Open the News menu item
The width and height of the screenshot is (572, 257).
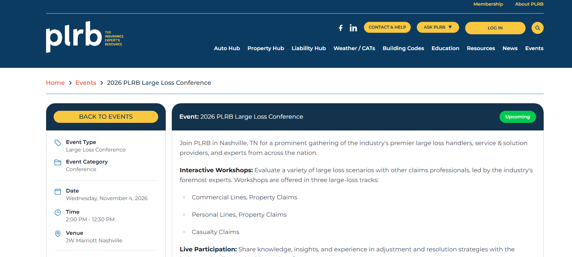click(x=510, y=48)
